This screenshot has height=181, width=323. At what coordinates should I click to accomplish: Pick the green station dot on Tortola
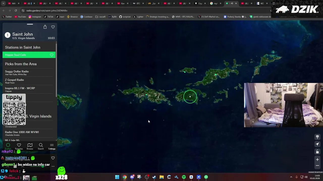coord(216,74)
